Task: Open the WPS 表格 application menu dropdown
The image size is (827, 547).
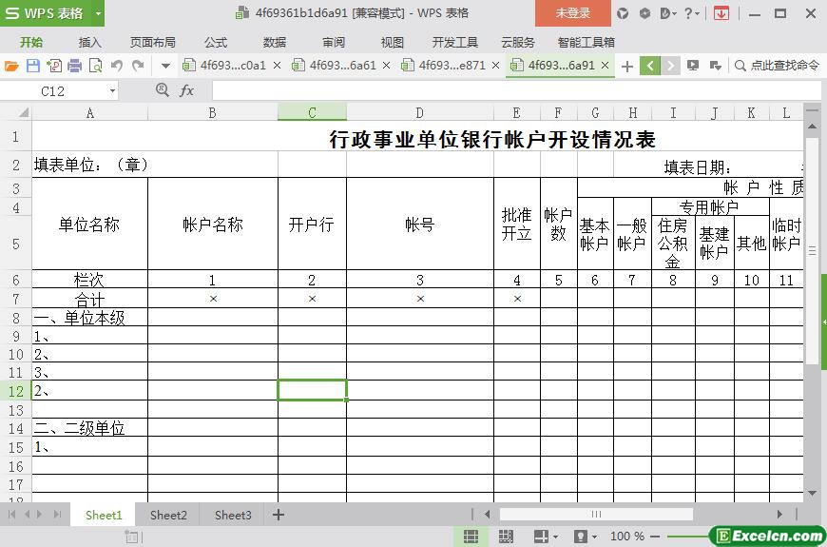Action: pyautogui.click(x=98, y=13)
